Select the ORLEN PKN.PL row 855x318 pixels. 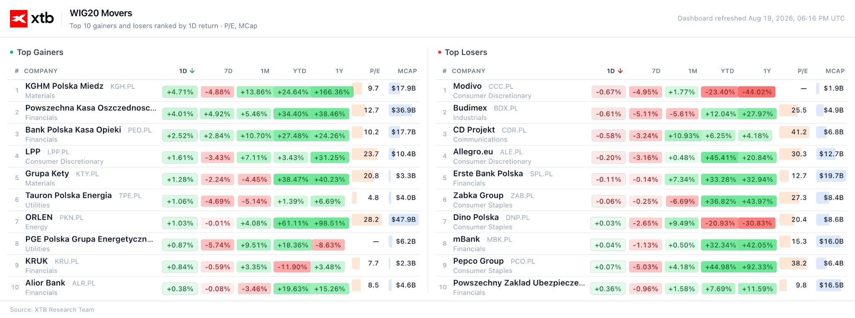pos(214,222)
